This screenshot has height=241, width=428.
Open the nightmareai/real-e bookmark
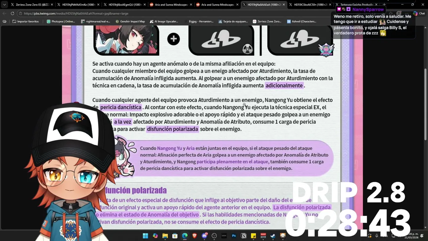pos(95,21)
